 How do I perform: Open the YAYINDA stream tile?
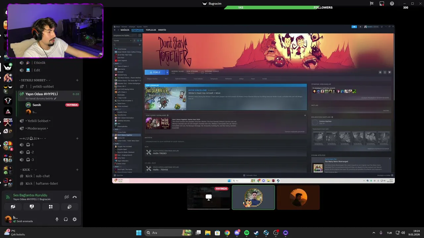(208, 197)
